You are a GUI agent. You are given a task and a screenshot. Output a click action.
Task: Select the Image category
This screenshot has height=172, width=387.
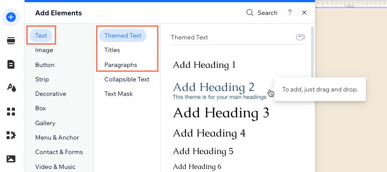pos(44,50)
